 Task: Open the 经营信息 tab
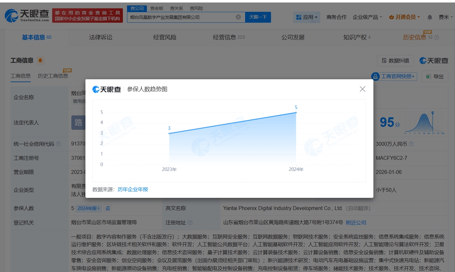coord(229,37)
